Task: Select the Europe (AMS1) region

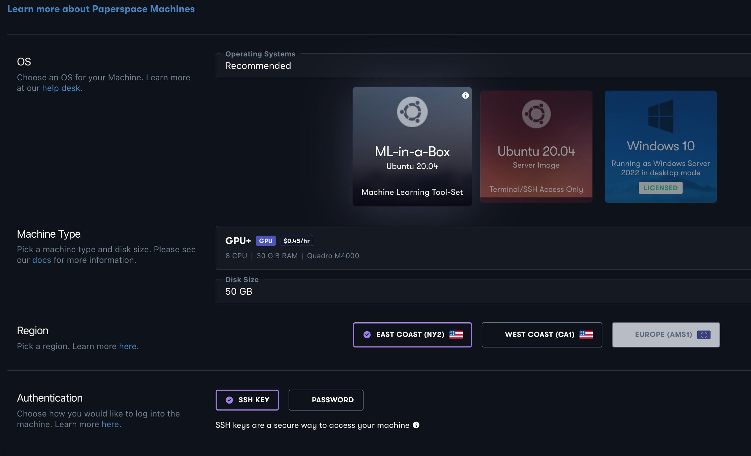Action: pyautogui.click(x=666, y=335)
